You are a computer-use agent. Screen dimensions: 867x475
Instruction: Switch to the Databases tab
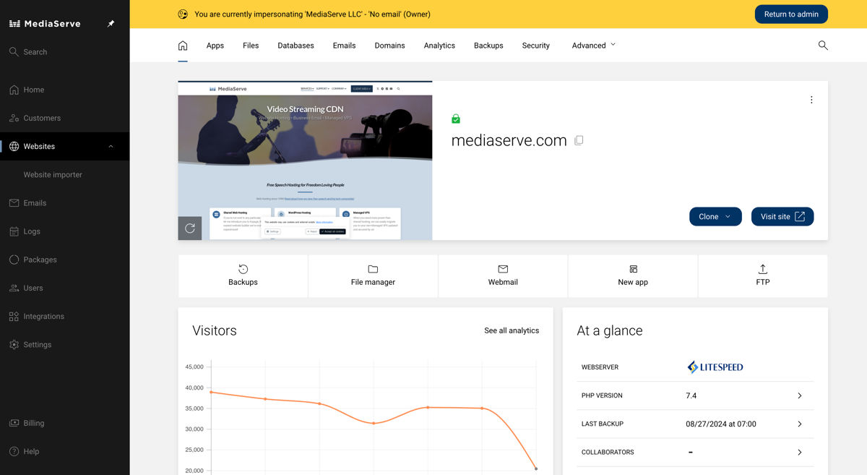click(x=296, y=46)
